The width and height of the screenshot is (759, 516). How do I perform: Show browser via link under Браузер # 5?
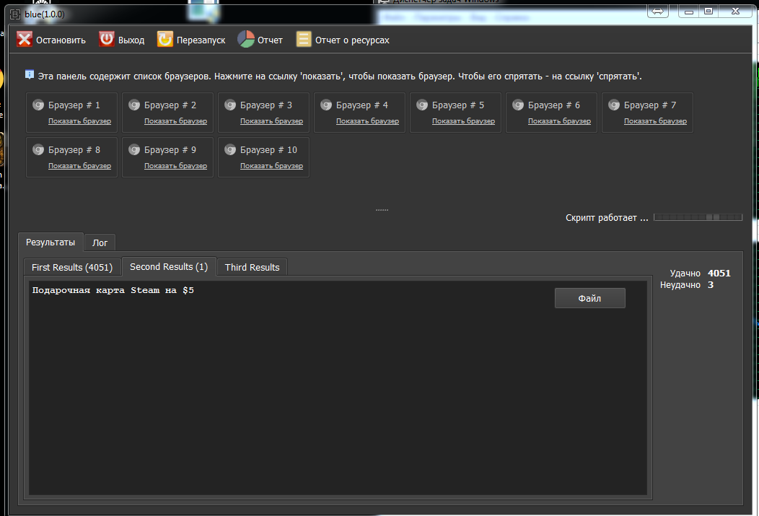click(463, 121)
